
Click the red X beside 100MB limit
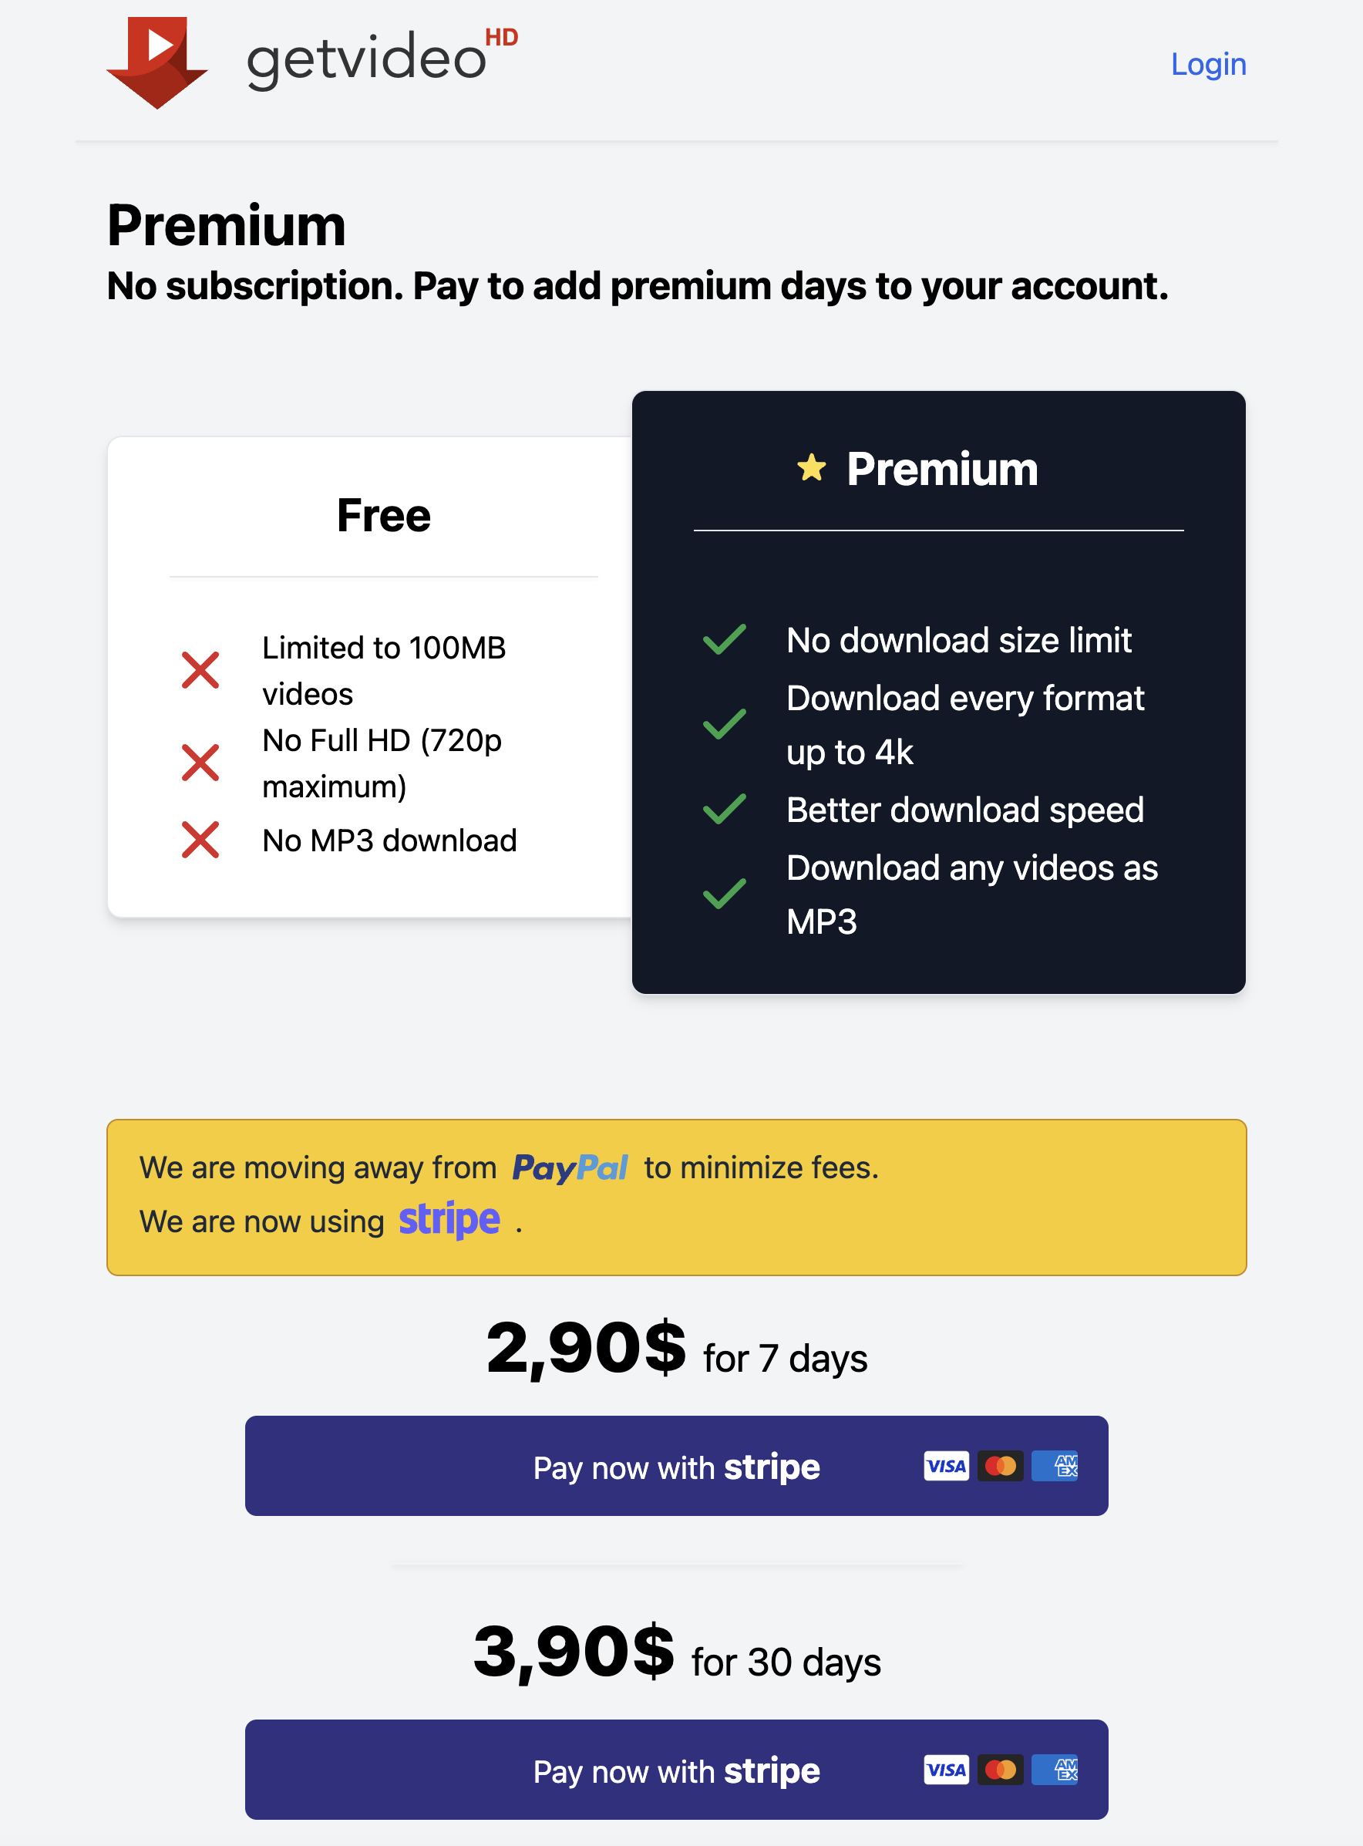(x=200, y=669)
